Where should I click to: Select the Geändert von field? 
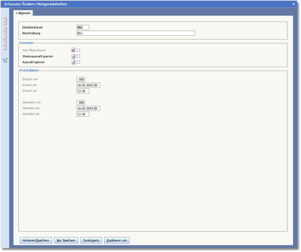tap(81, 103)
